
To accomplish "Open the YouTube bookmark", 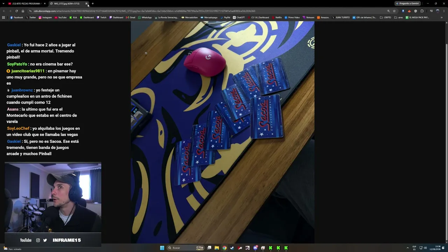I will tap(61, 17).
